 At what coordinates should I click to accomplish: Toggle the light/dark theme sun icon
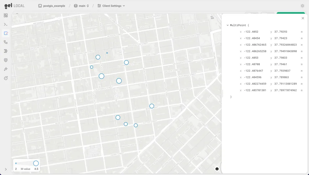(x=302, y=6)
